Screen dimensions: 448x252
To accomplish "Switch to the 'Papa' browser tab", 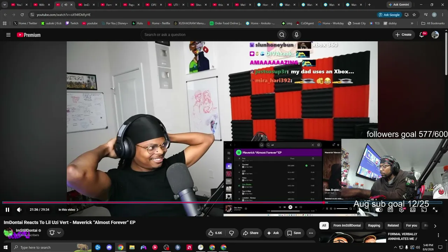I will 131,5.
